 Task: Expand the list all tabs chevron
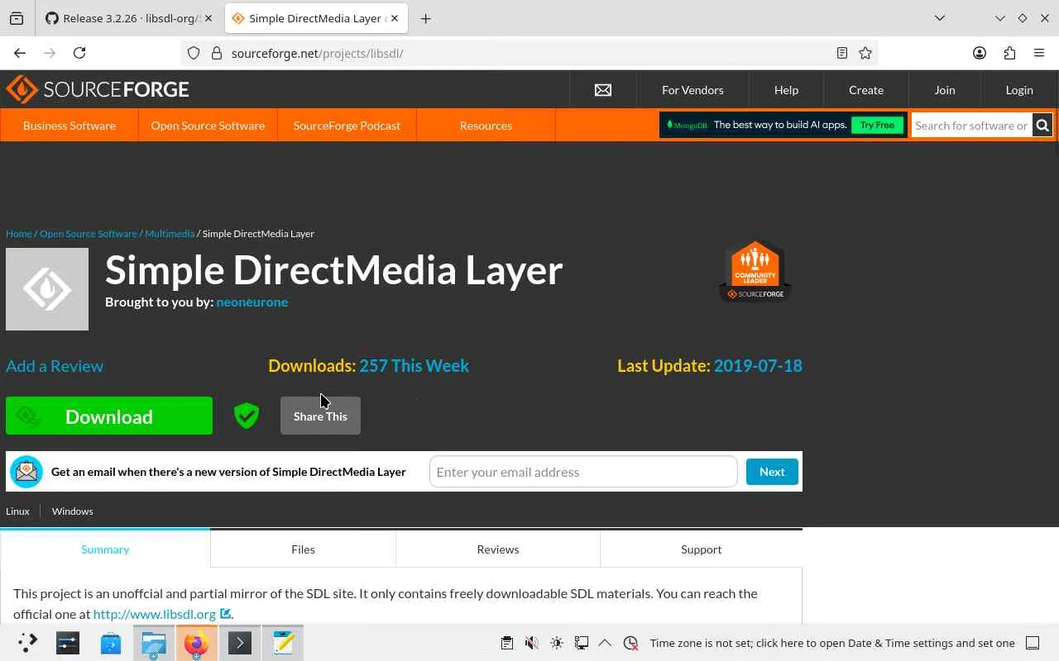coord(940,18)
